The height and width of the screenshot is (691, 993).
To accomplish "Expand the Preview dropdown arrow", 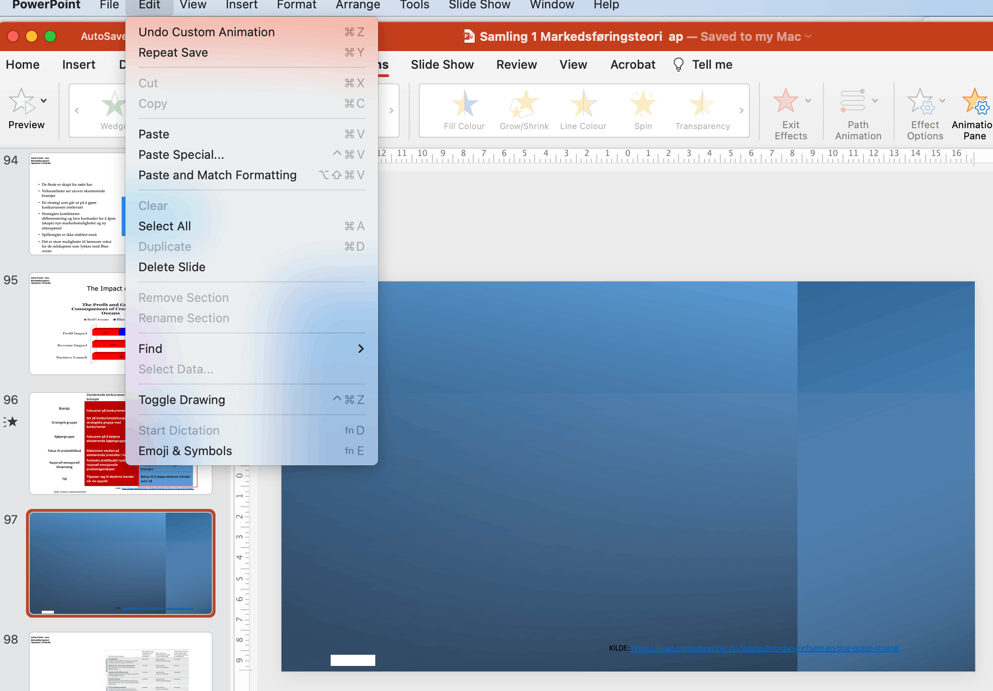I will point(44,101).
